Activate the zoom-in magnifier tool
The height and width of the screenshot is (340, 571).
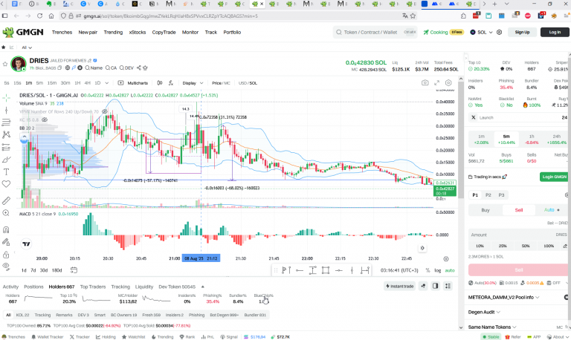click(x=6, y=213)
